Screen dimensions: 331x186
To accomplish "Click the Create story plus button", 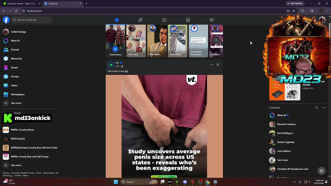I will [115, 49].
